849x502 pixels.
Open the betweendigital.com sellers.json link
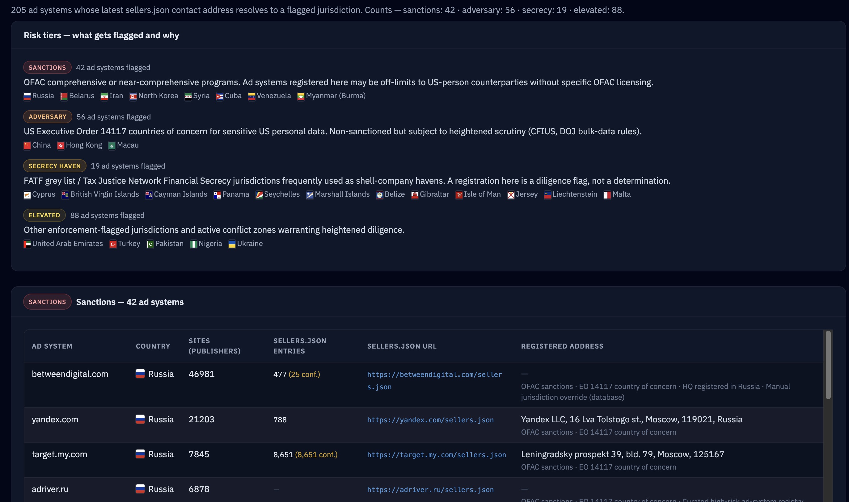coord(434,381)
